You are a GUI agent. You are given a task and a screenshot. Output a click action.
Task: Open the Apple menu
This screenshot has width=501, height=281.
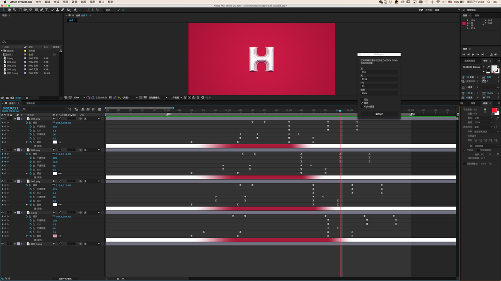(5, 2)
